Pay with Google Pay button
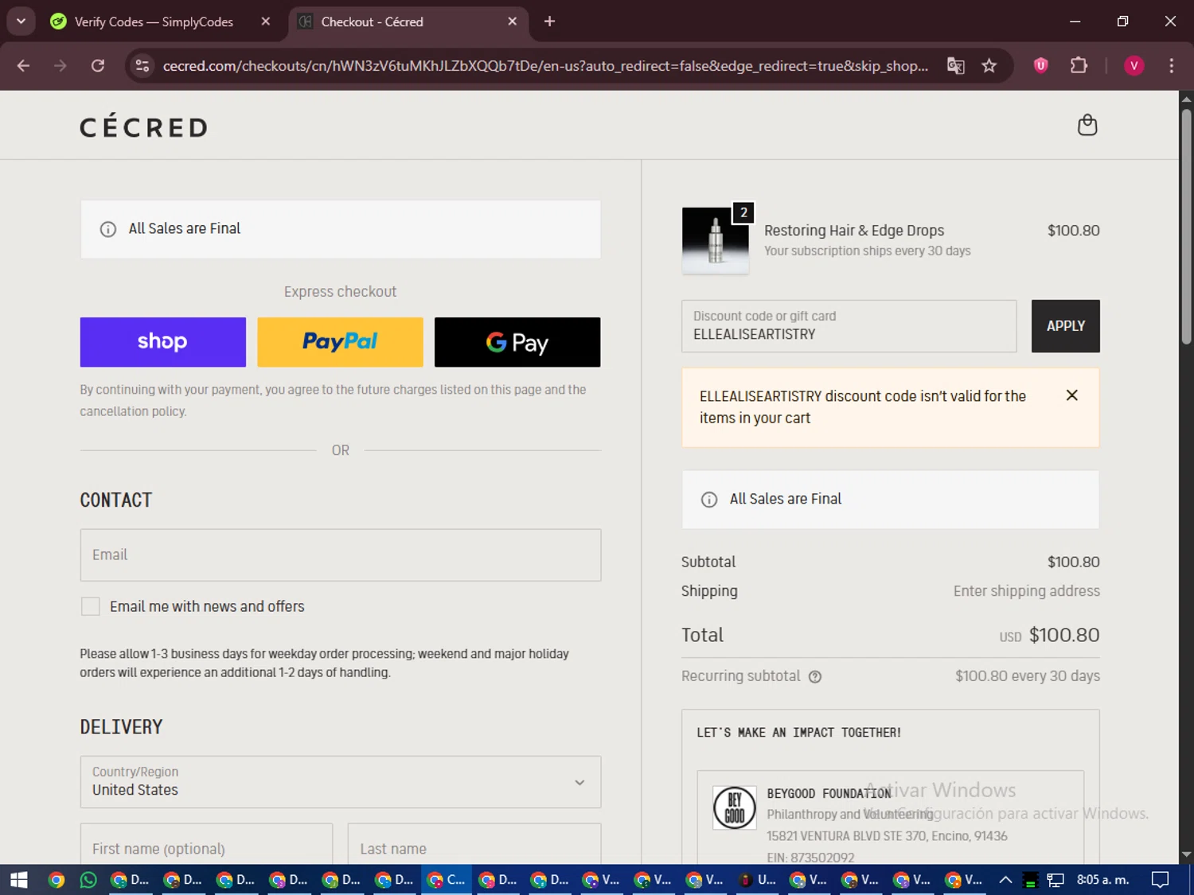The width and height of the screenshot is (1194, 895). [517, 342]
